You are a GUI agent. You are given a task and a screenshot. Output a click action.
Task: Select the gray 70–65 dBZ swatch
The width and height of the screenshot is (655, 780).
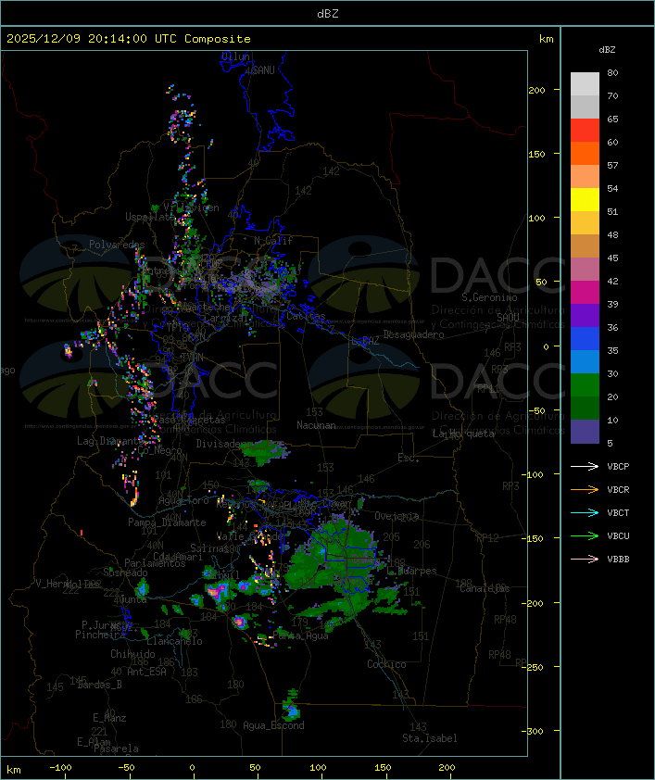pyautogui.click(x=585, y=107)
